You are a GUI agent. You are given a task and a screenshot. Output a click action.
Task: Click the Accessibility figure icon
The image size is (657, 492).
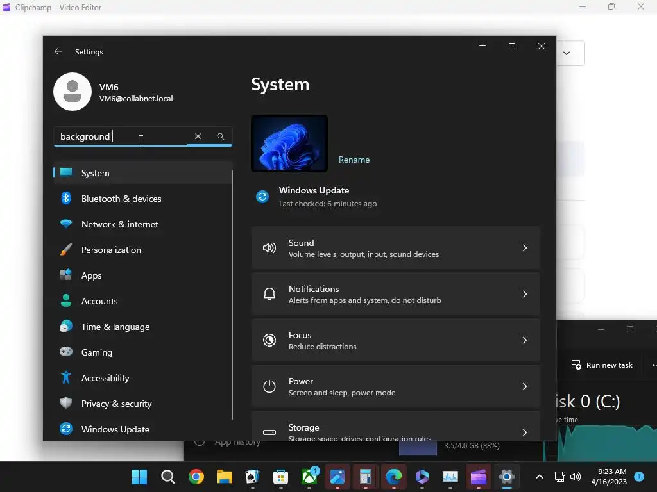click(x=66, y=377)
